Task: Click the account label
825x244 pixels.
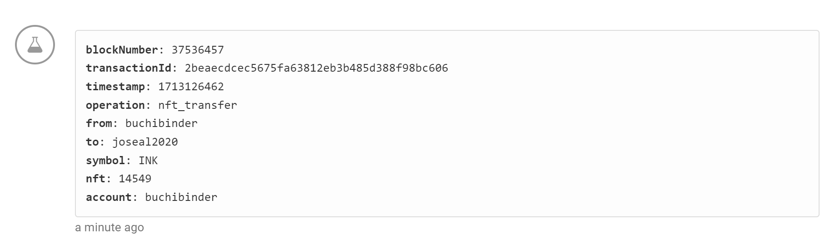Action: click(x=109, y=197)
